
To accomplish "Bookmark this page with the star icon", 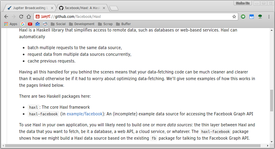I will [x=234, y=17].
